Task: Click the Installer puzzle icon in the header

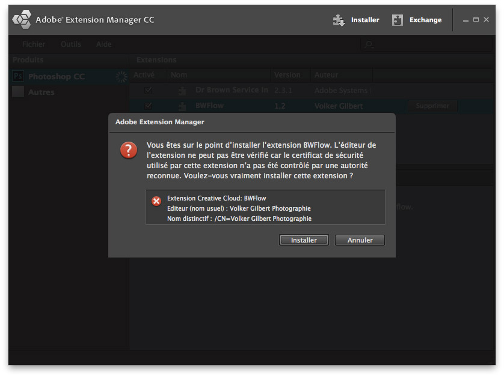Action: 339,20
